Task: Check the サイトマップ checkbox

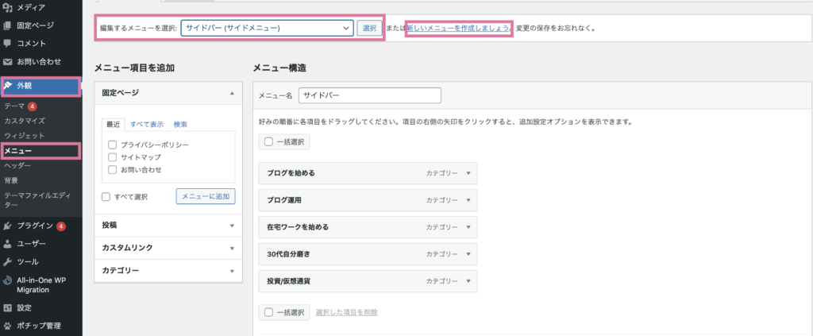Action: 111,157
